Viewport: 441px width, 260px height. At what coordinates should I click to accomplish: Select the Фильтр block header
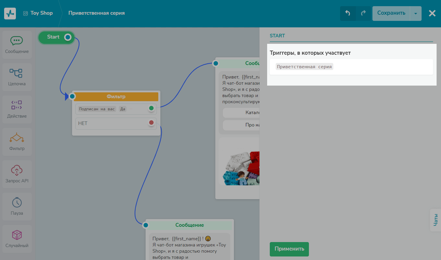(116, 96)
